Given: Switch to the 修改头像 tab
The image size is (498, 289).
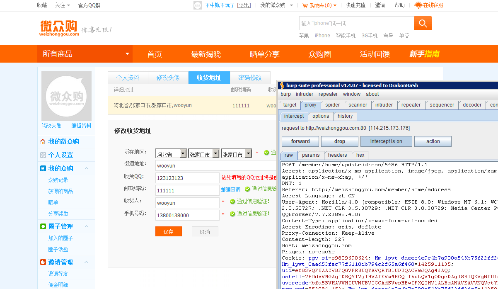Looking at the screenshot, I should tap(168, 78).
